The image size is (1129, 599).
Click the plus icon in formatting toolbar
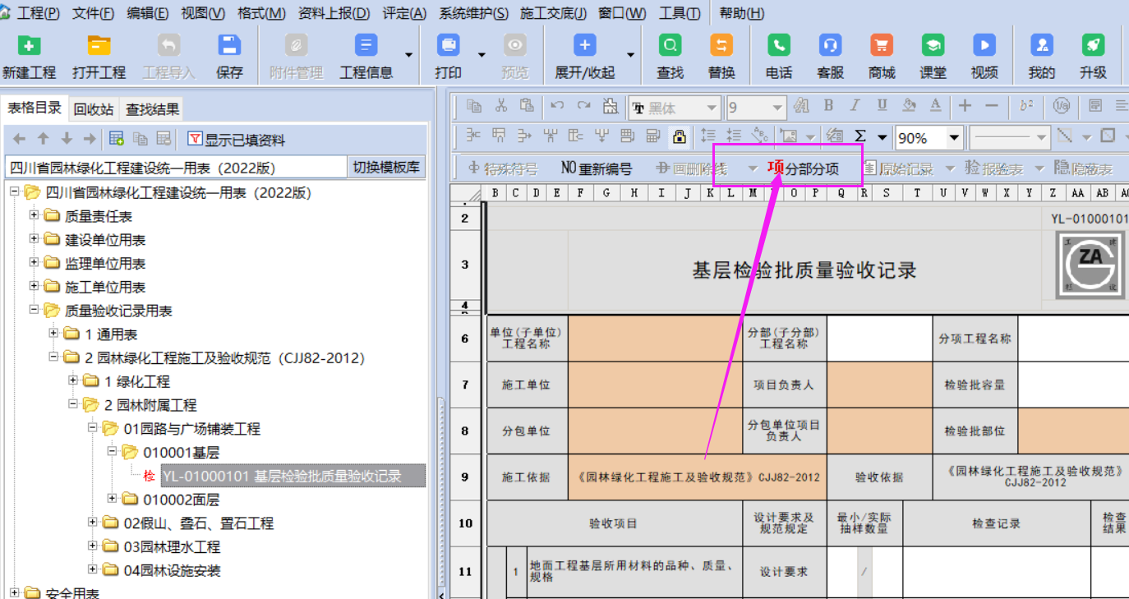(965, 106)
